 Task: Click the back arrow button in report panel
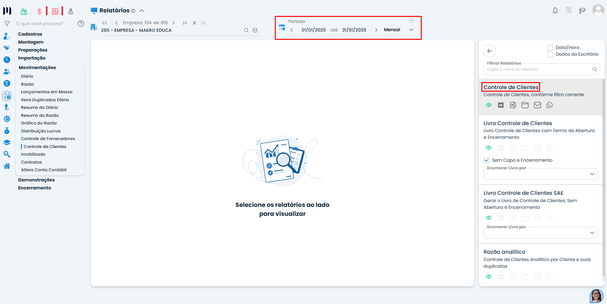pyautogui.click(x=489, y=51)
